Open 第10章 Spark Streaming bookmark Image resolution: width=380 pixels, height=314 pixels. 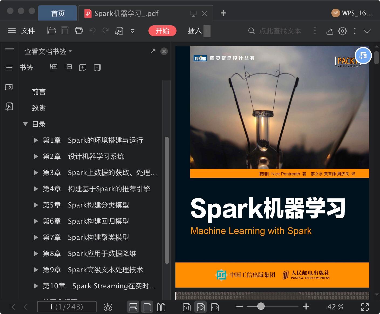[99, 286]
